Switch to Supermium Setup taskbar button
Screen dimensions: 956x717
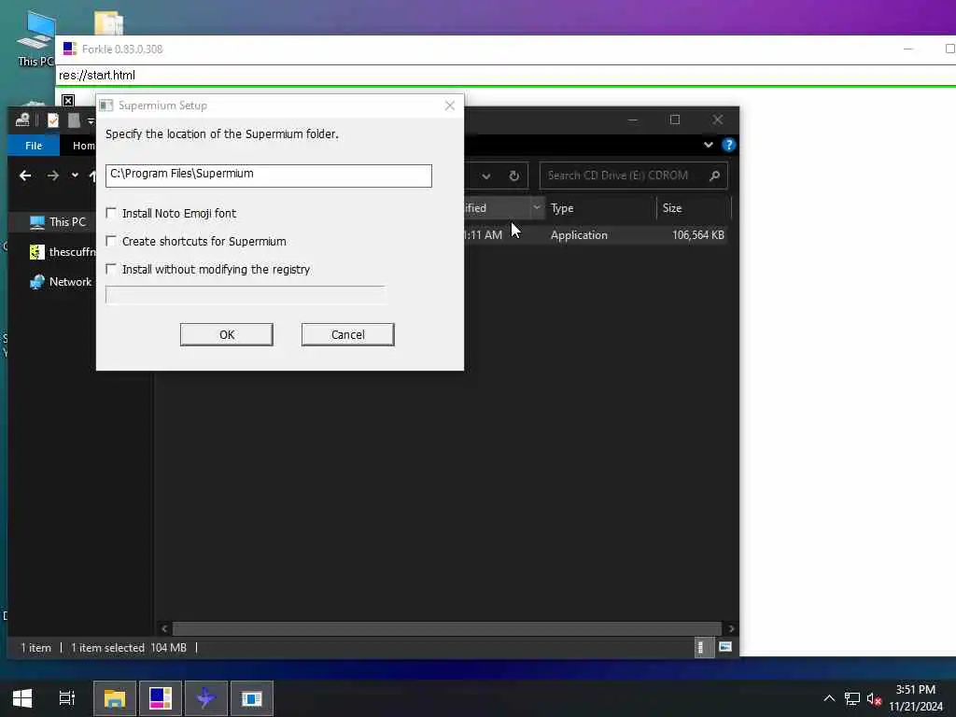click(252, 698)
